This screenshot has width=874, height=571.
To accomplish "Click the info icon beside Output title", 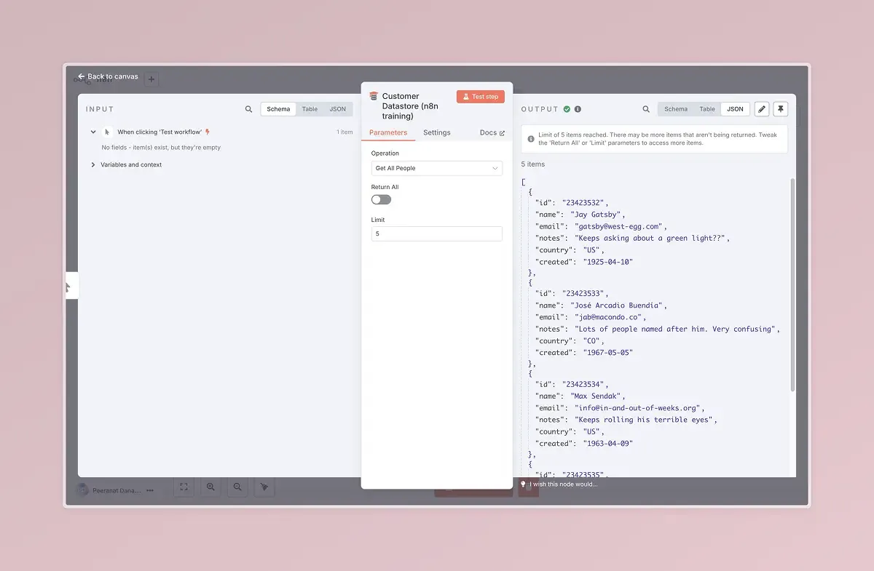I will coord(578,109).
